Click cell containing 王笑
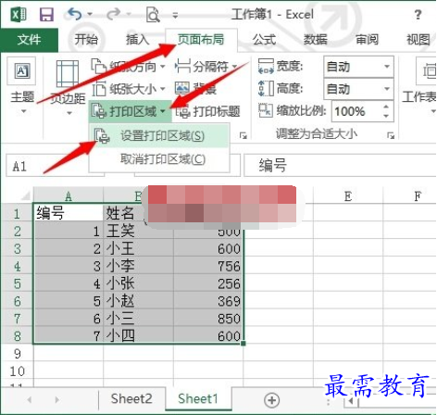Image resolution: width=437 pixels, height=415 pixels. tap(138, 231)
